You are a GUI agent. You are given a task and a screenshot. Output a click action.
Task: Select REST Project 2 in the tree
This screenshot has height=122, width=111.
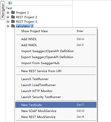(26, 17)
